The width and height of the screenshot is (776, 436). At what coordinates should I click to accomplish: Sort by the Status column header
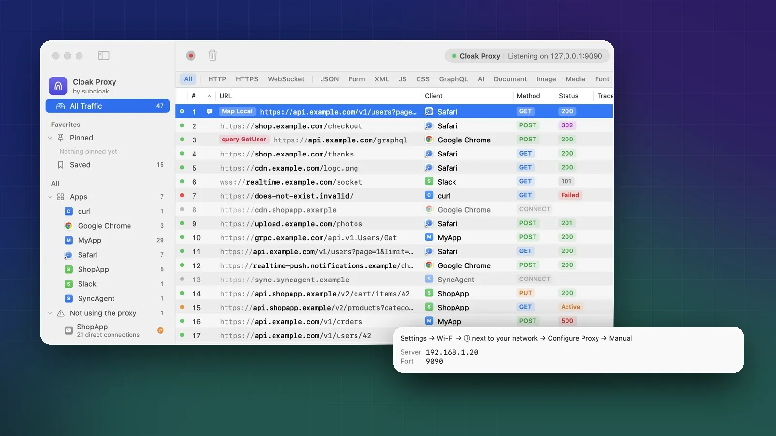(568, 96)
